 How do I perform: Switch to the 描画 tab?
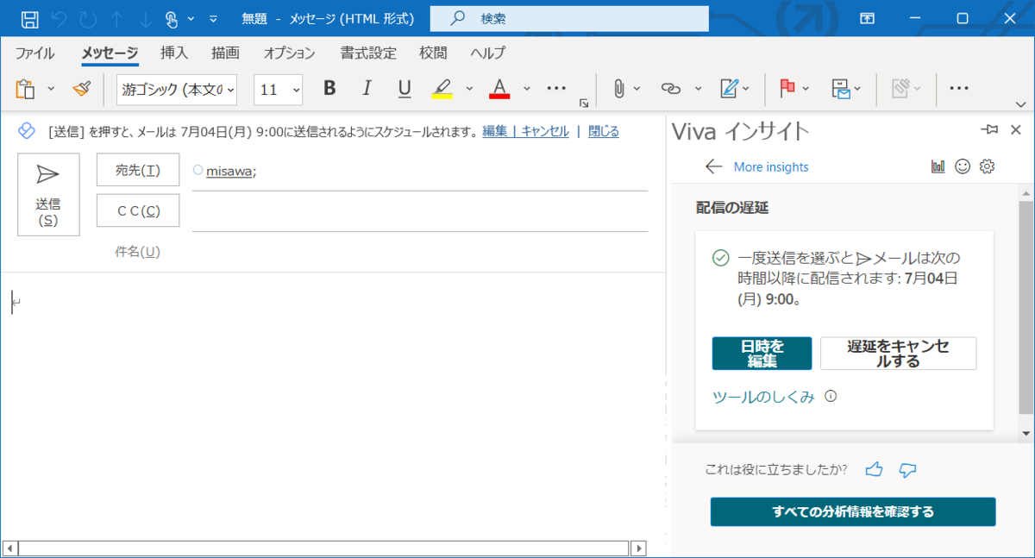tap(225, 53)
